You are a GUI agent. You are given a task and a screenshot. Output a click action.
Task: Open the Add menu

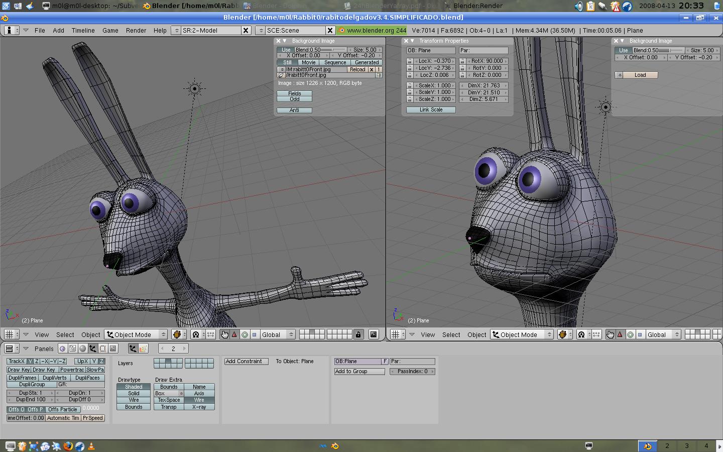(x=59, y=31)
